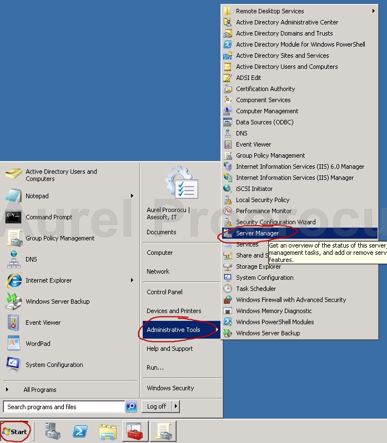Click the Active Directory Domains and Trusts icon
387x443 pixels.
tap(228, 33)
